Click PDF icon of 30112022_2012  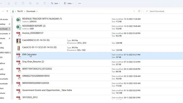[19, 98]
